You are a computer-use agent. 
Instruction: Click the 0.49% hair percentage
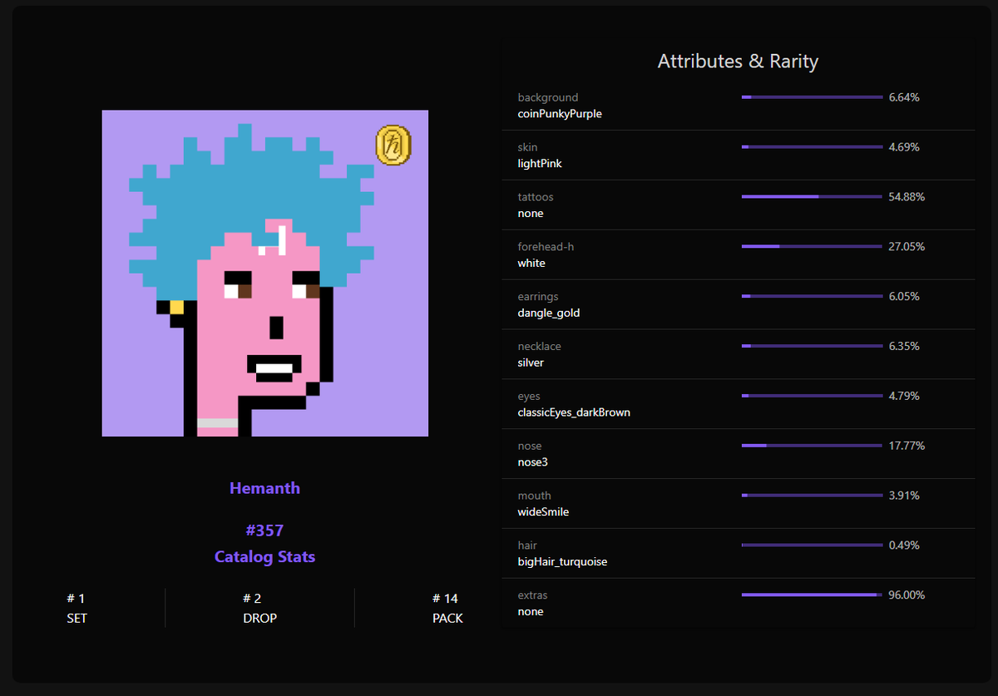coord(904,545)
